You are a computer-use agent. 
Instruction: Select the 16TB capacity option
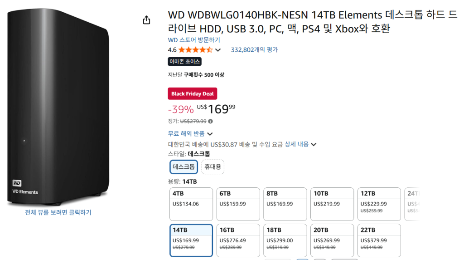coord(237,240)
